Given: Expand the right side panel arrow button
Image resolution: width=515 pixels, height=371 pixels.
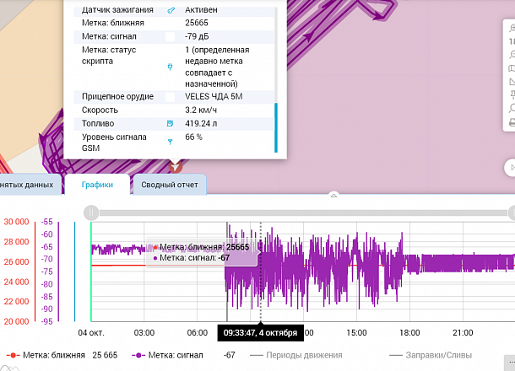Looking at the screenshot, I should [x=511, y=167].
